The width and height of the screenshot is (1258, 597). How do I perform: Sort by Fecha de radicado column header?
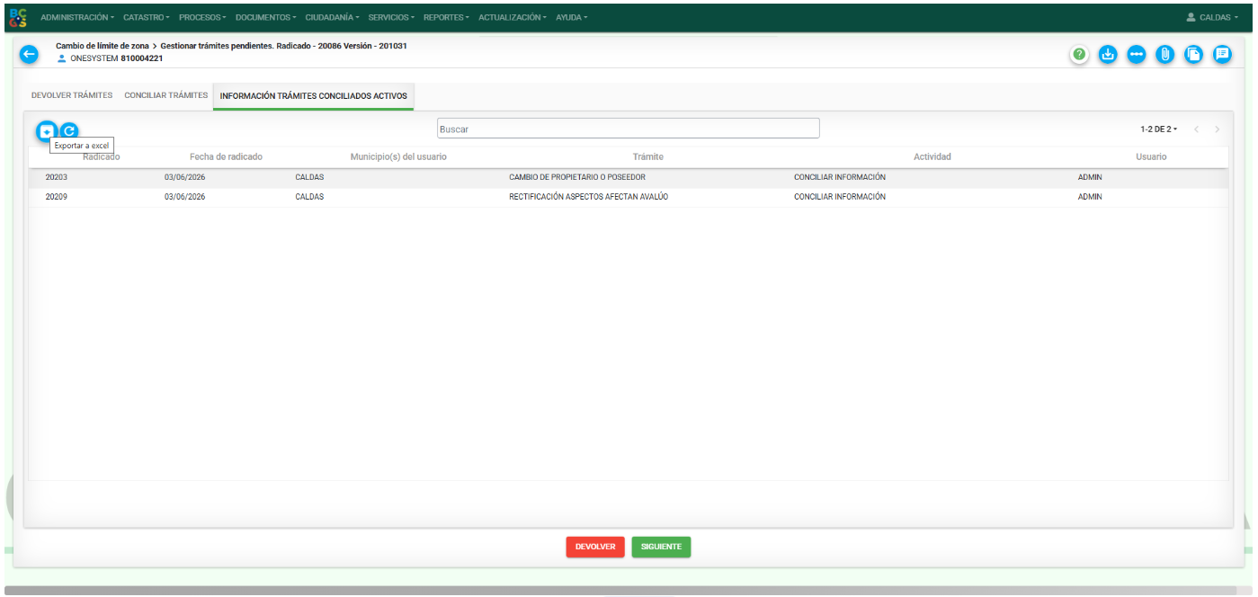226,156
